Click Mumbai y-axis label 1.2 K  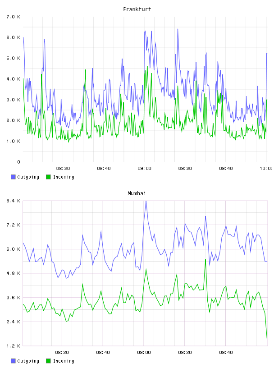(x=14, y=346)
